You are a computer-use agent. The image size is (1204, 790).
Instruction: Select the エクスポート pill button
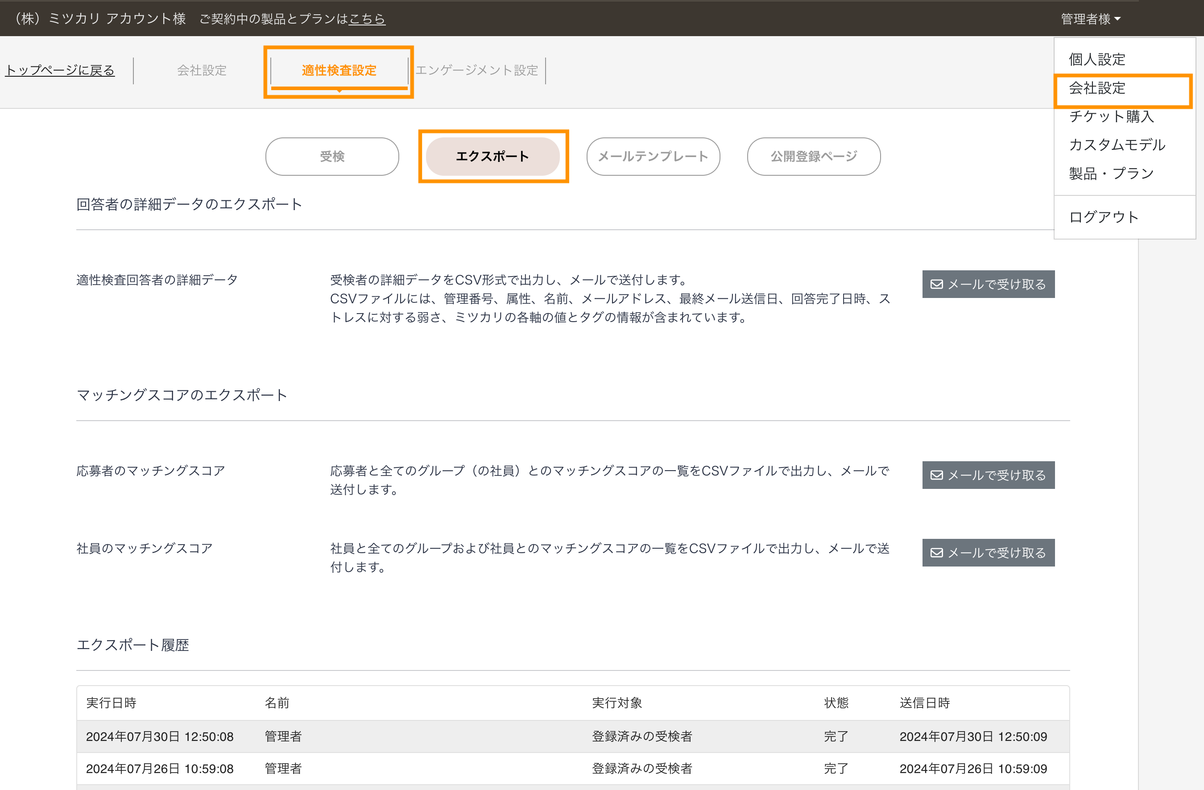click(492, 156)
